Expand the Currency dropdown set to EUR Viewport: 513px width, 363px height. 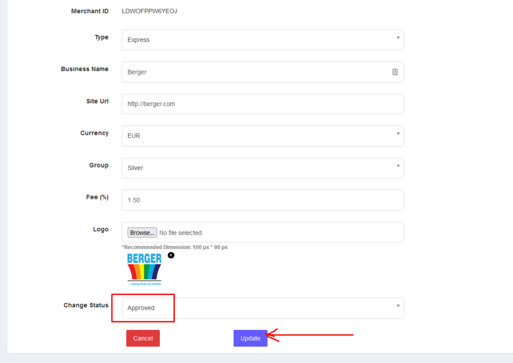click(x=262, y=136)
